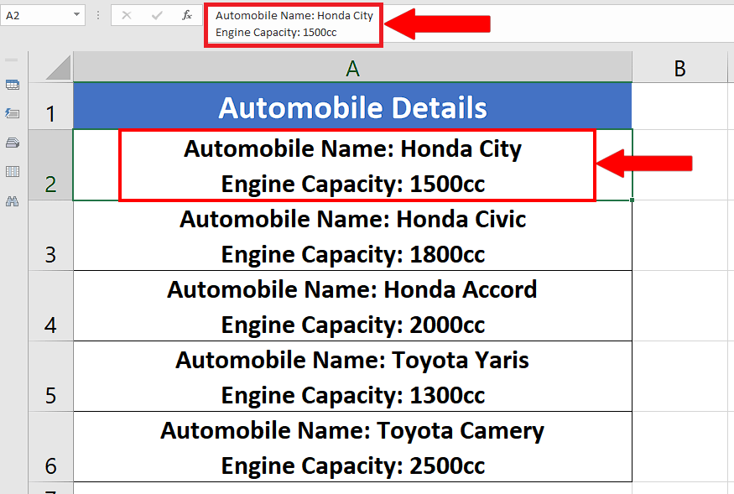The image size is (734, 494).
Task: Click the gridlines icon in the left sidebar
Action: (12, 171)
